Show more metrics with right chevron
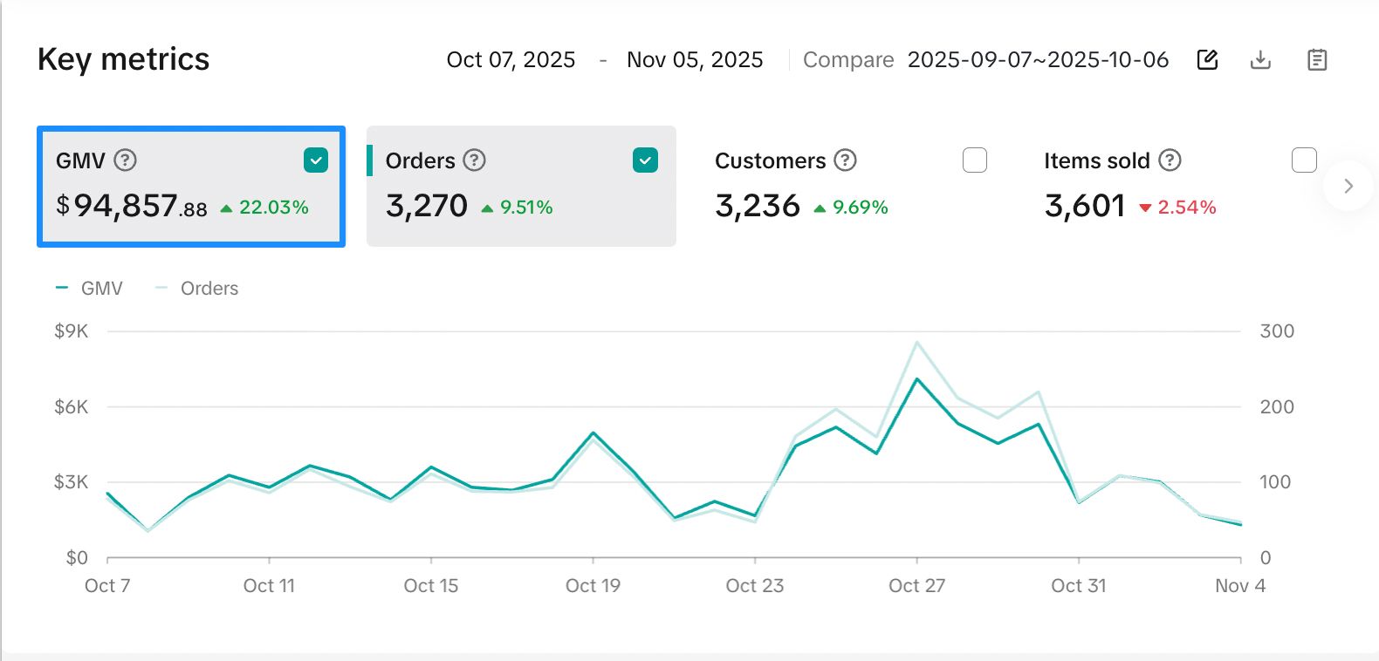1379x661 pixels. pos(1348,186)
